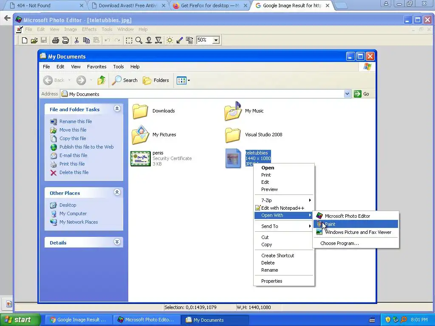
Task: Expand the Details panel
Action: [117, 242]
